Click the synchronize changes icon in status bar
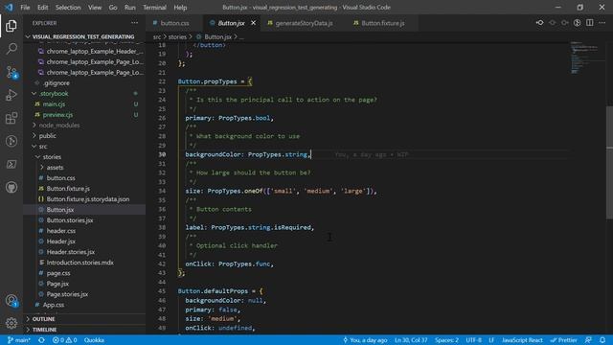 point(41,340)
